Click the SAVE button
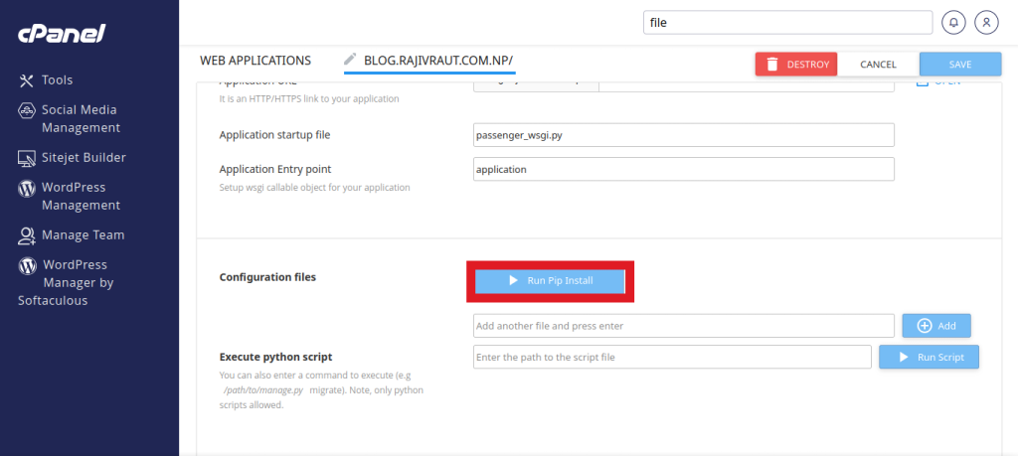This screenshot has height=456, width=1018. (960, 65)
